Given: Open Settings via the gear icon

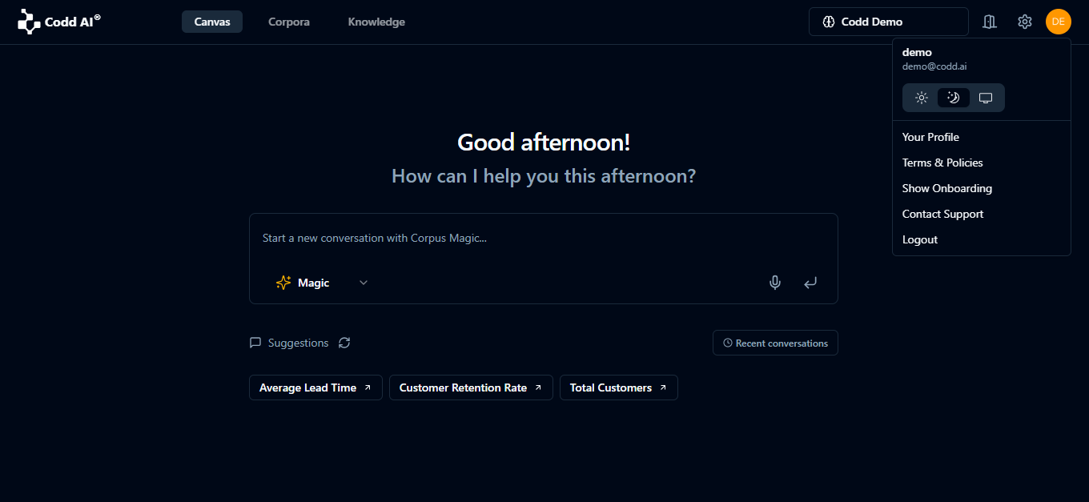Looking at the screenshot, I should (1025, 22).
